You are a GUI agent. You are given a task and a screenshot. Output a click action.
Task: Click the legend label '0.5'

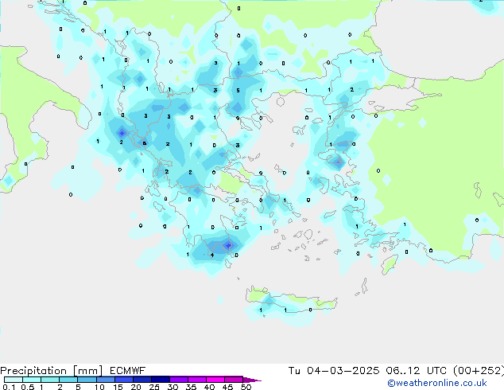pyautogui.click(x=28, y=387)
